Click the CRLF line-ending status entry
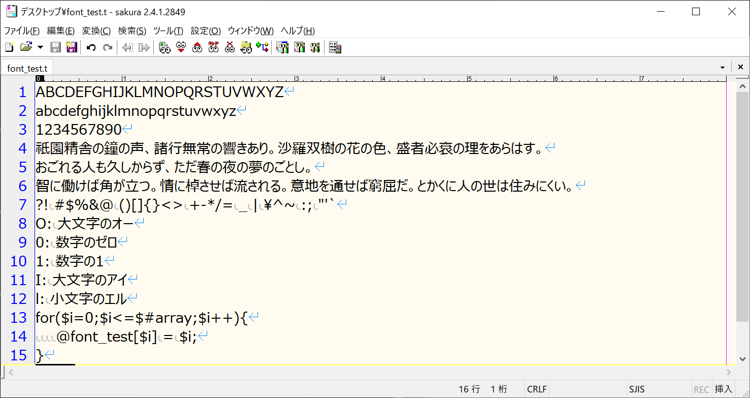750x398 pixels. click(537, 389)
